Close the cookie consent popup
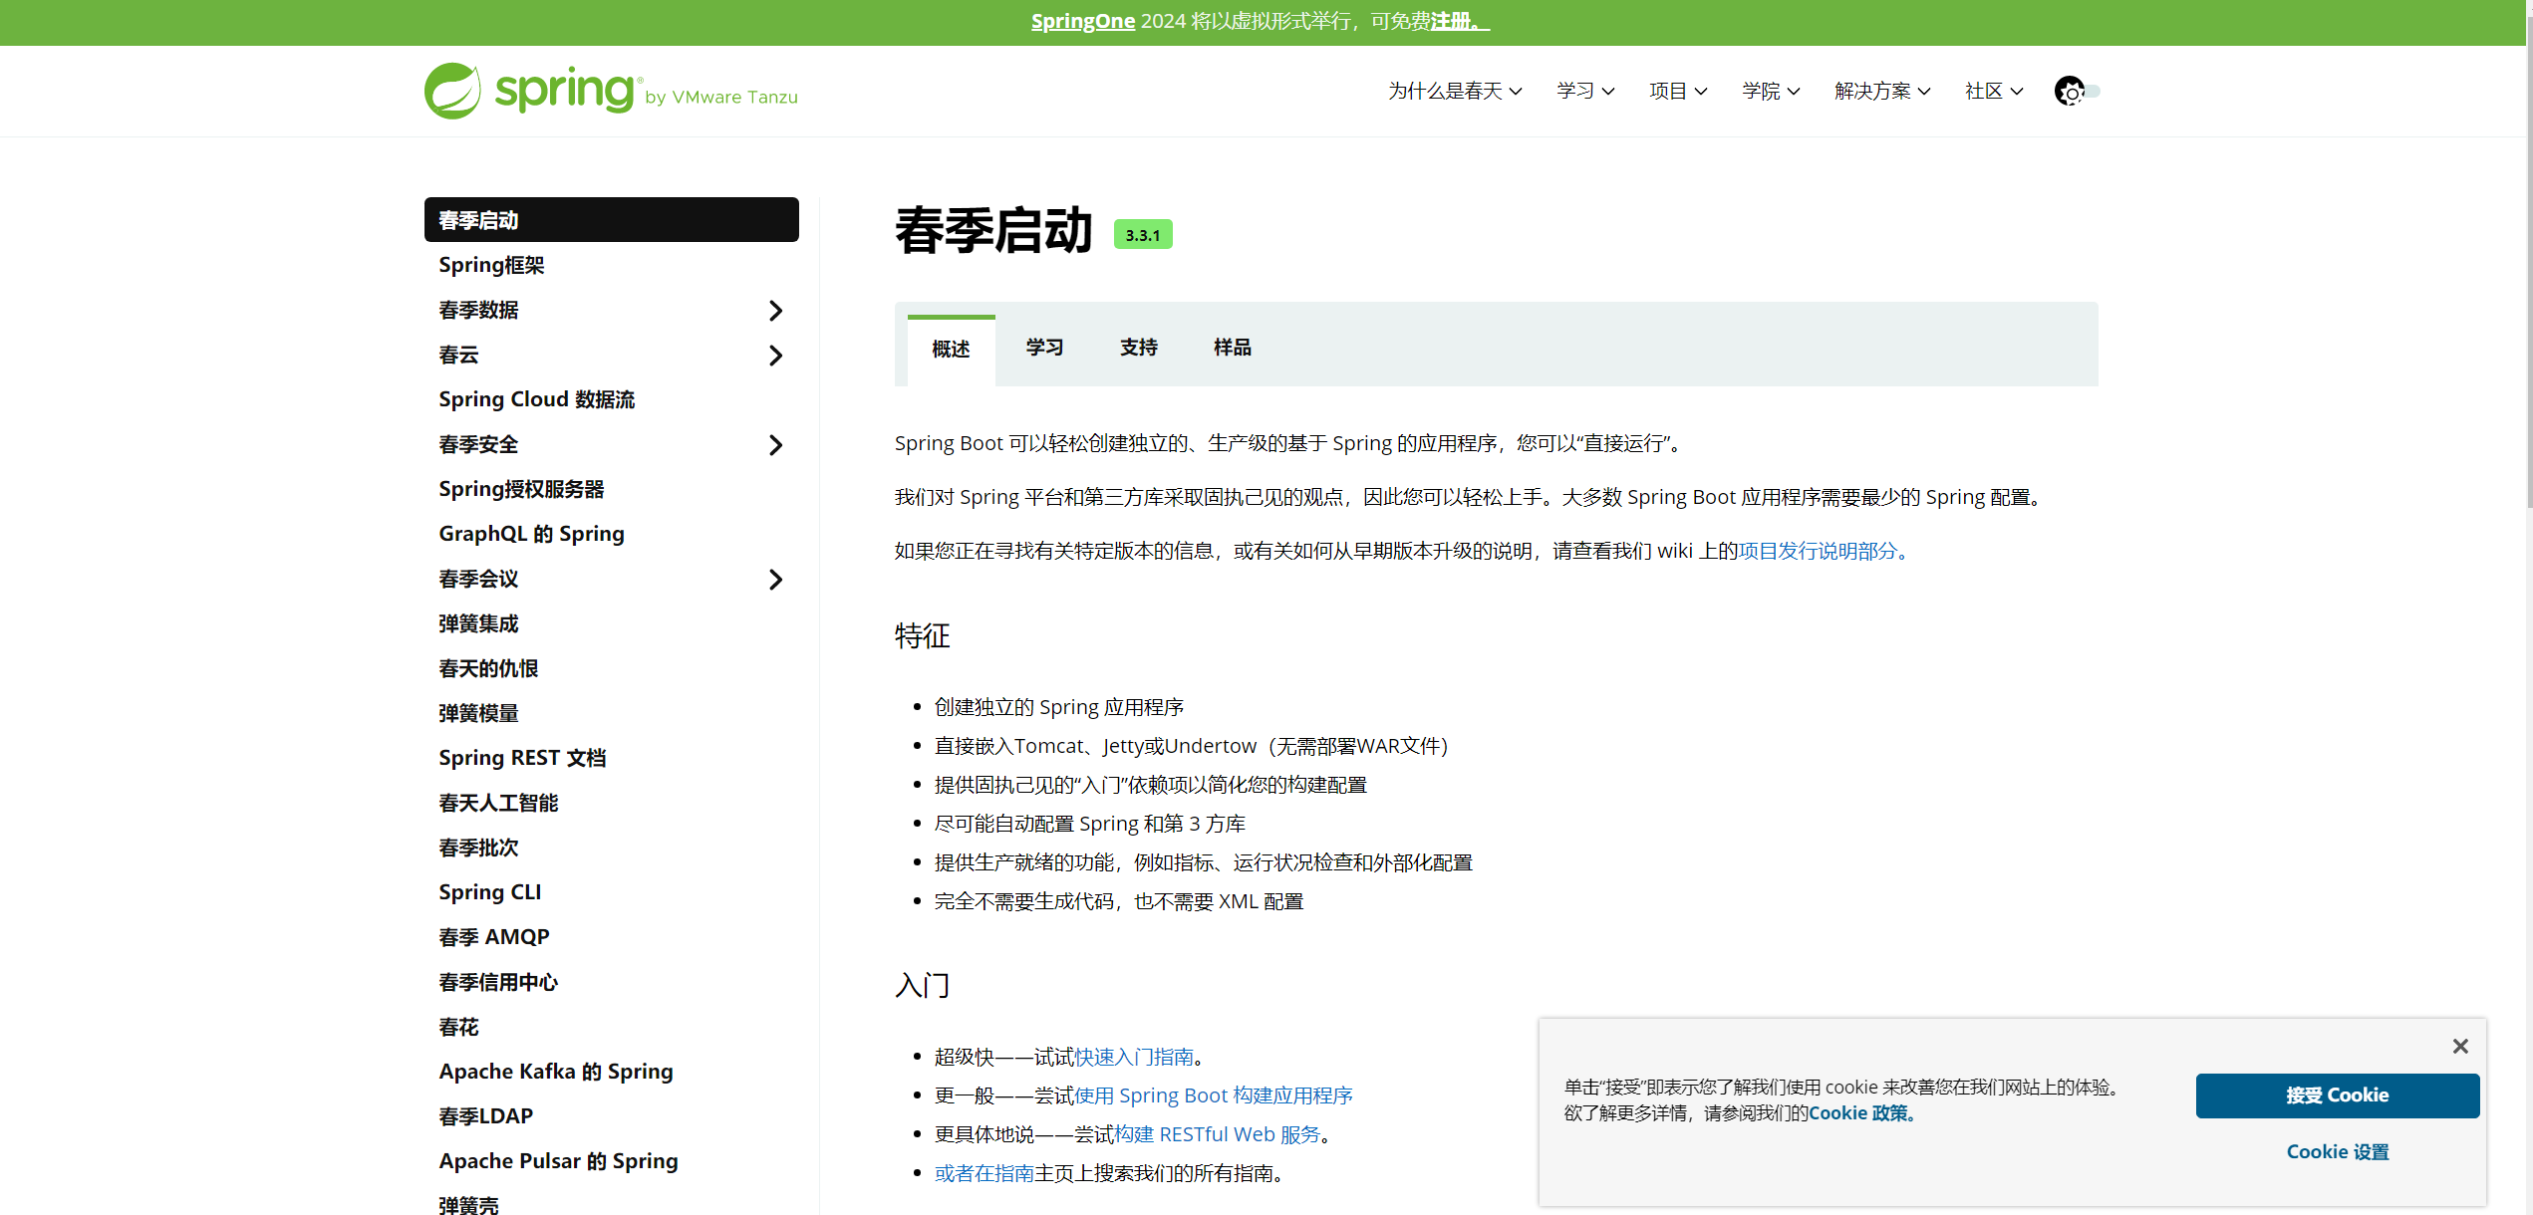Viewport: 2533px width, 1215px height. [2459, 1046]
